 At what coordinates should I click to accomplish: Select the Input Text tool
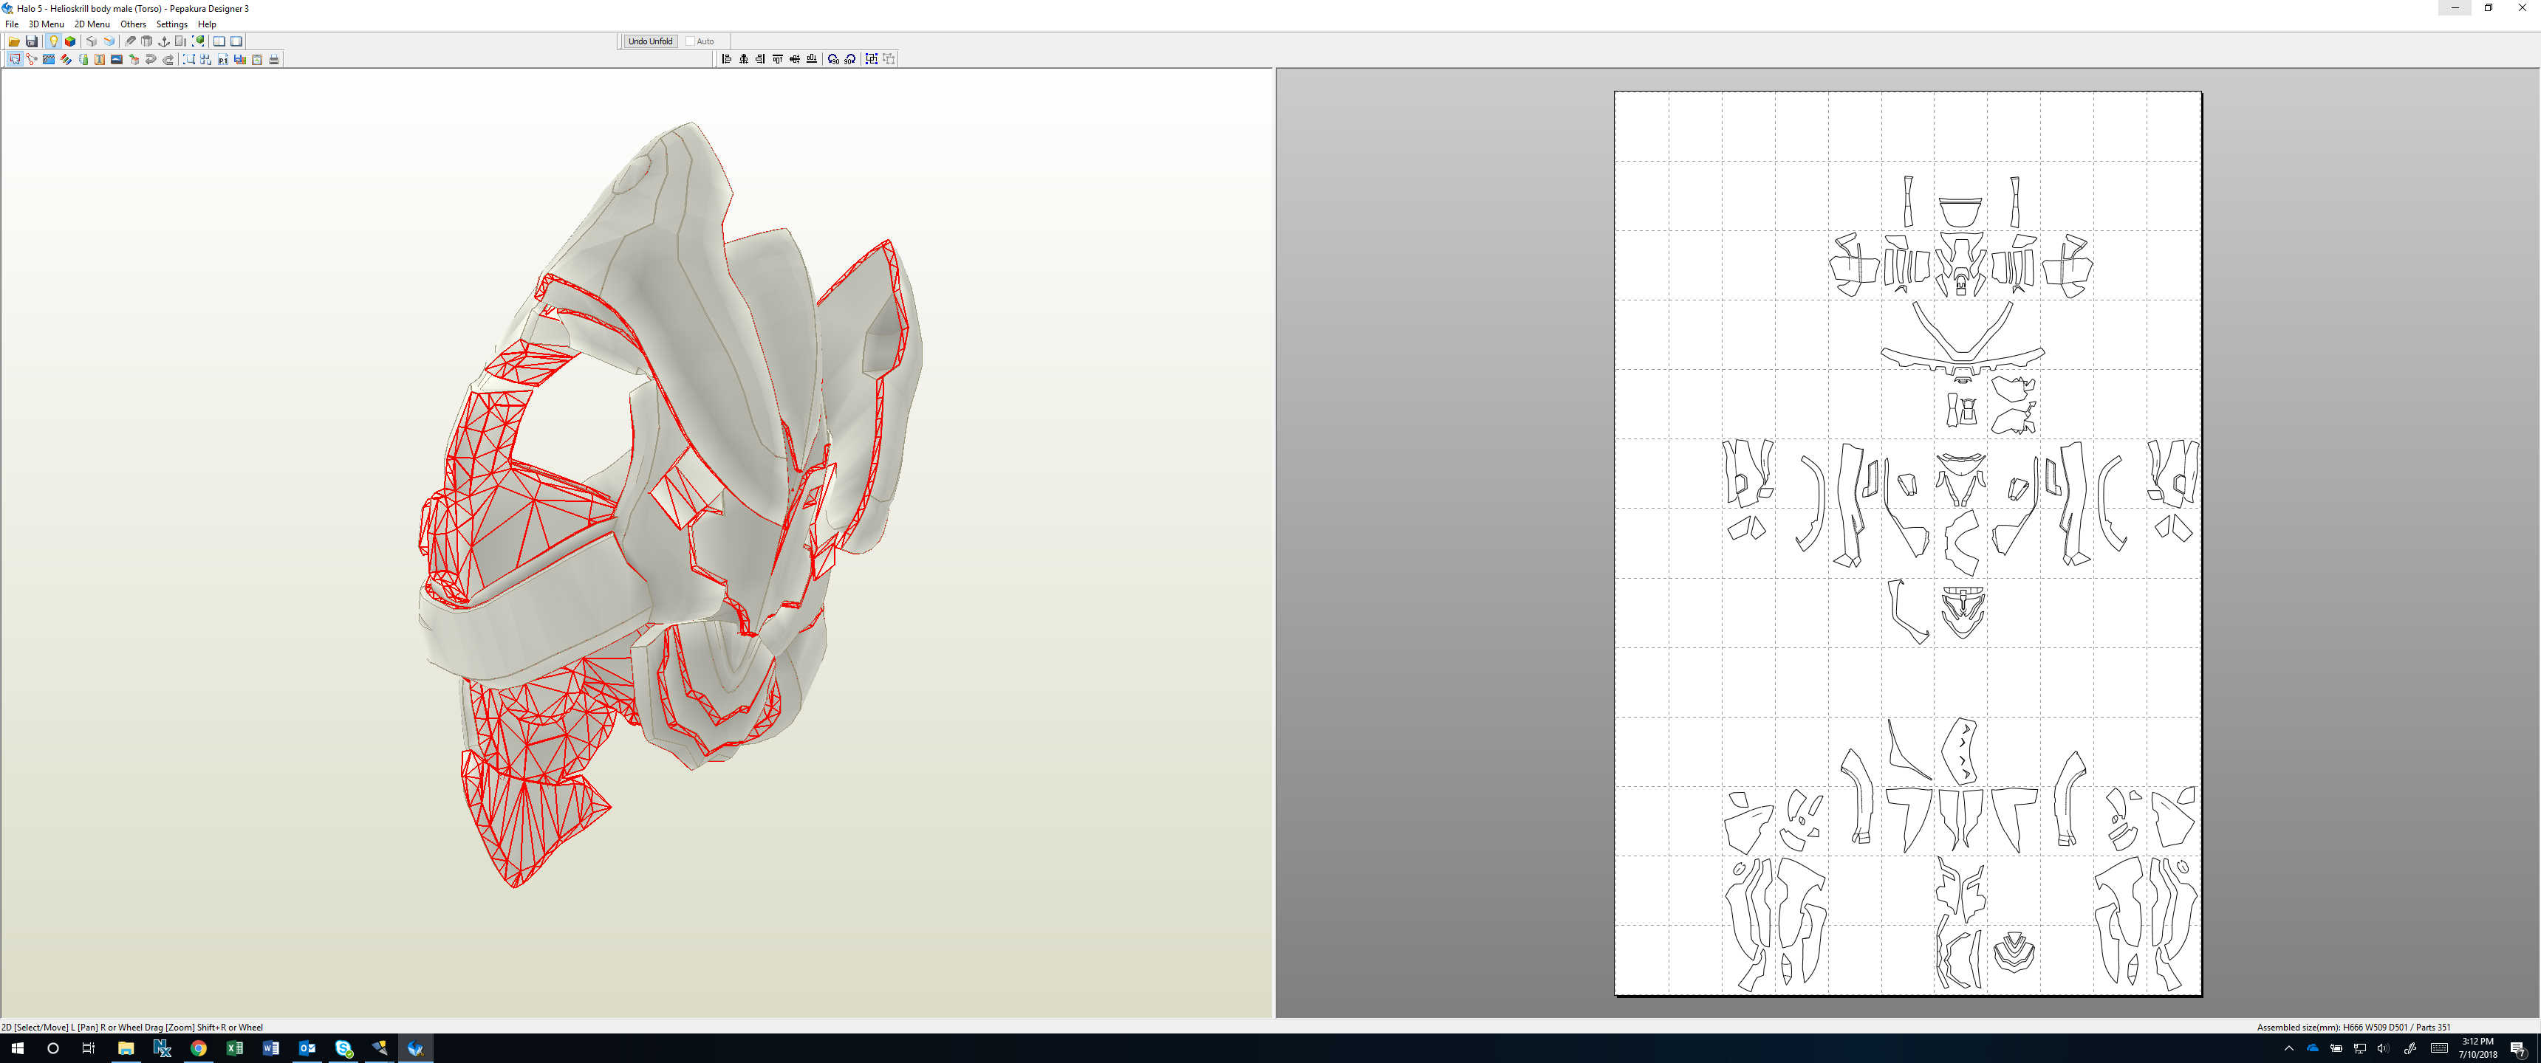tap(100, 59)
